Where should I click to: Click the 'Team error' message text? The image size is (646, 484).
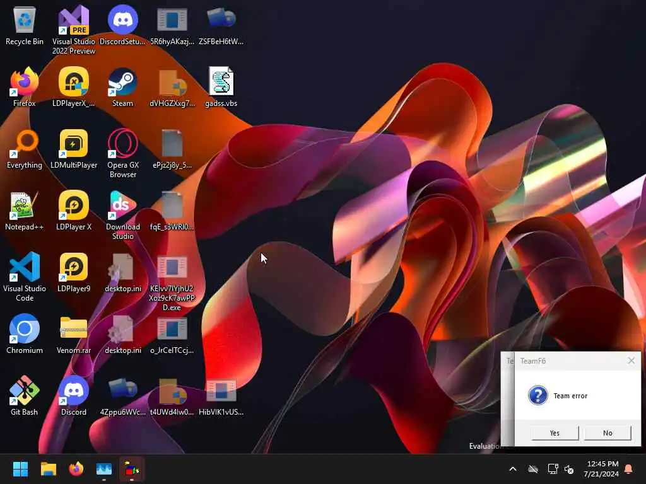570,396
